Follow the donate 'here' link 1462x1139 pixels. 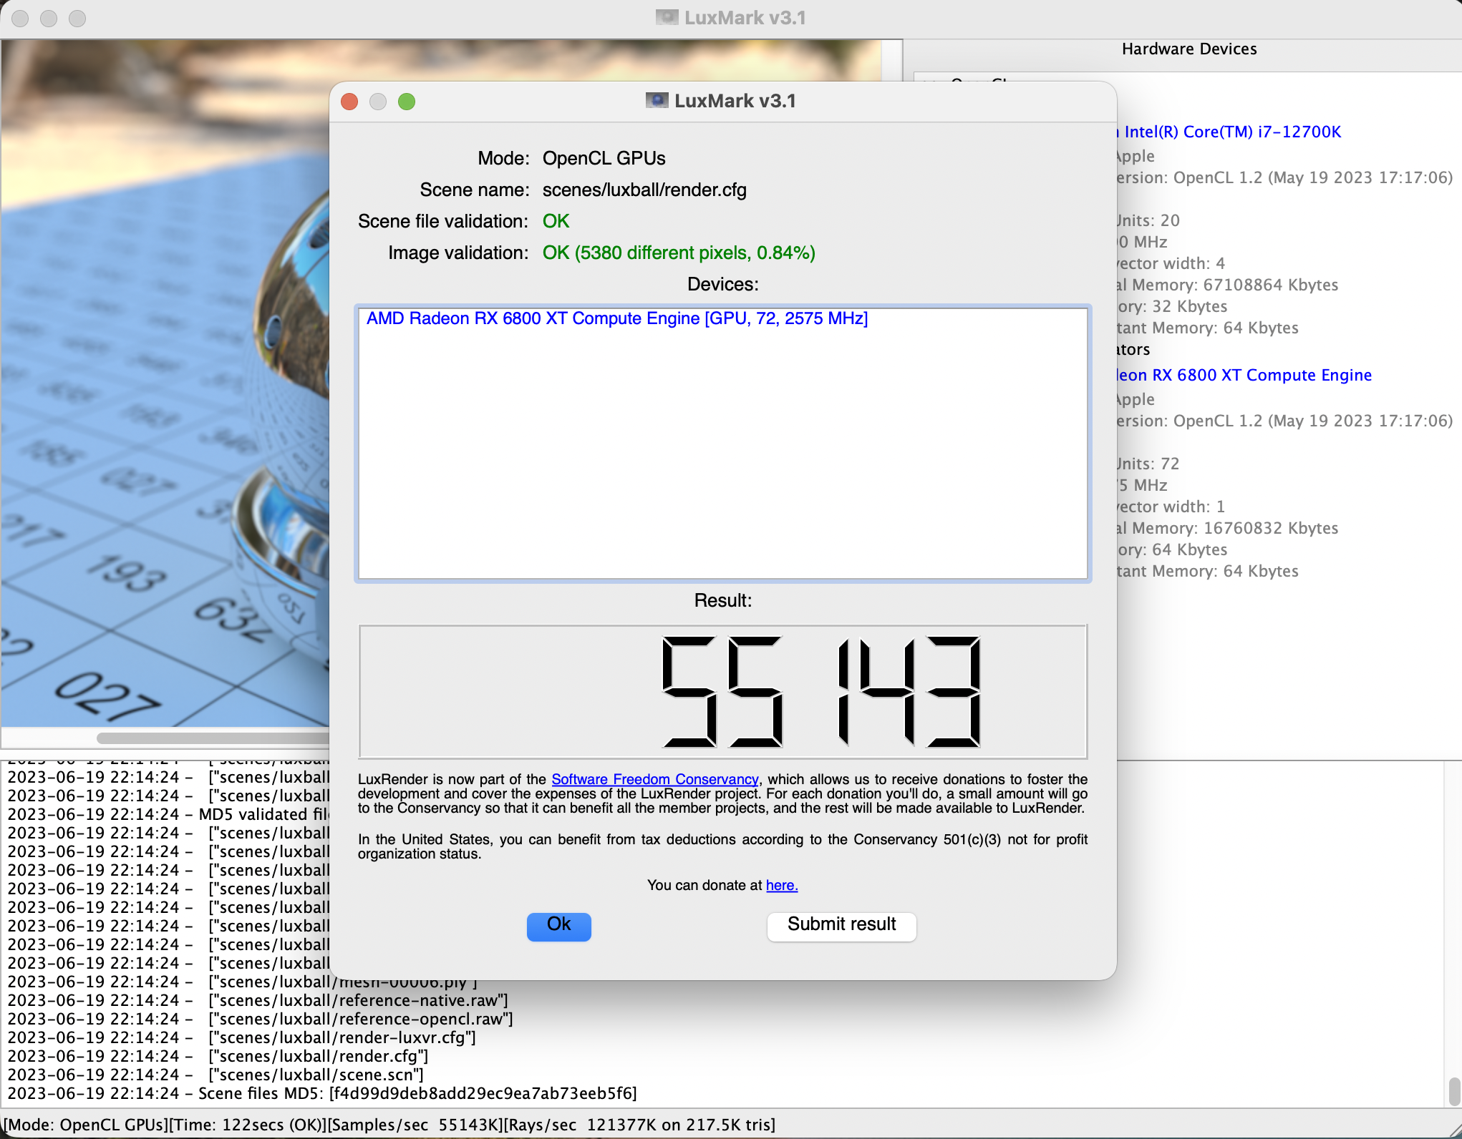click(781, 885)
